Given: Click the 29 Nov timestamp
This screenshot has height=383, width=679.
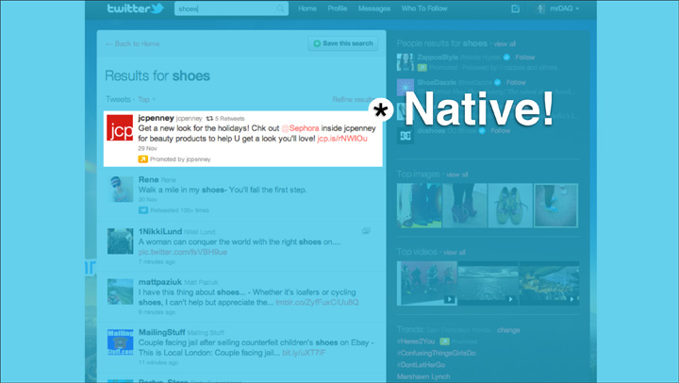Looking at the screenshot, I should coord(147,148).
